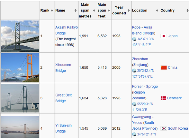
Task: Sort by Year opened column arrows
Action: tap(129, 11)
